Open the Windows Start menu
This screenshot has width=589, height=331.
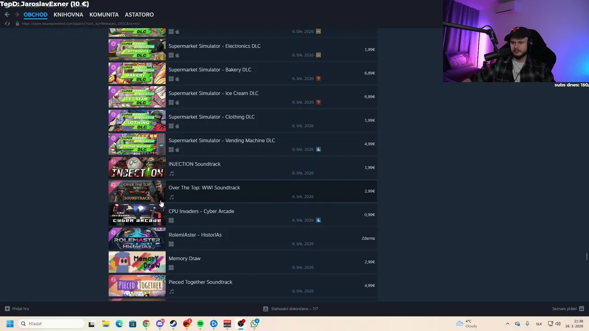(x=10, y=324)
